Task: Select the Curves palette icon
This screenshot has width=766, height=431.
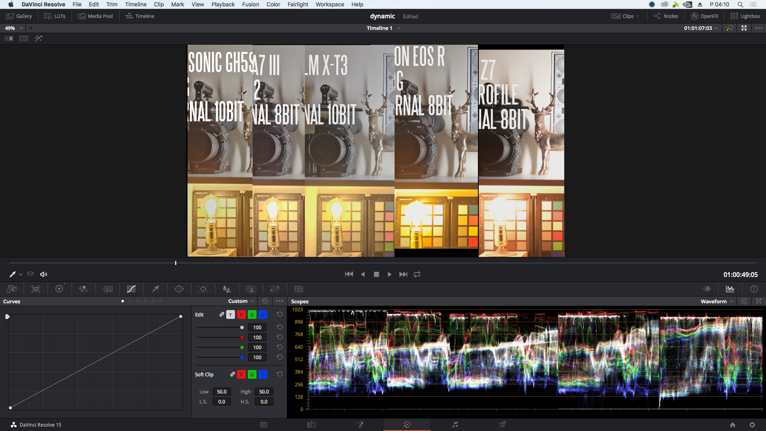Action: click(131, 289)
